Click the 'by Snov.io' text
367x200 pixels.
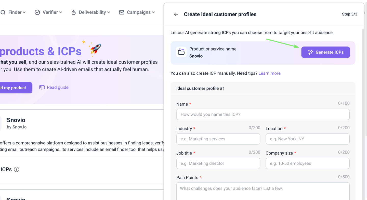tap(17, 127)
